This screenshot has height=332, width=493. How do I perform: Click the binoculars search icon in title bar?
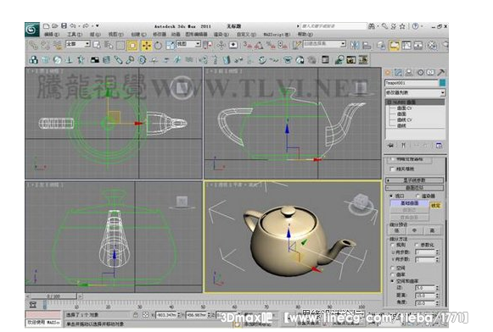372,26
